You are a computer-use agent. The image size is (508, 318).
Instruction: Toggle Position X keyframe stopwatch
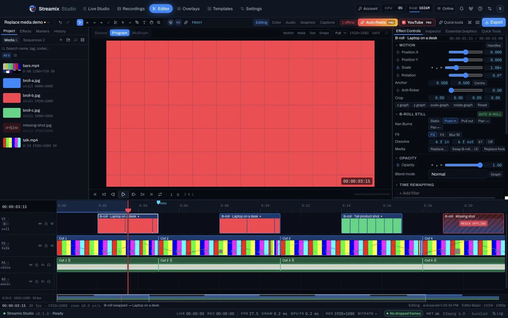(398, 52)
